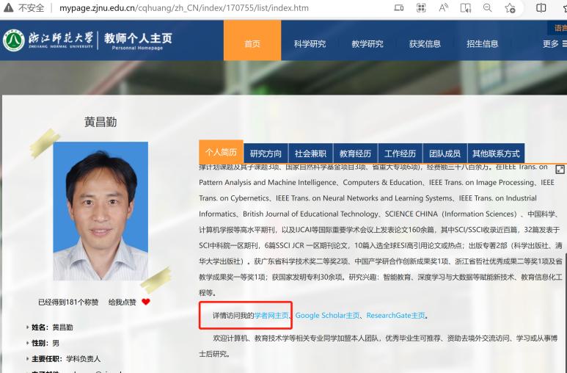Image resolution: width=567 pixels, height=373 pixels.
Task: Select the 个人简历 tab
Action: click(x=221, y=152)
